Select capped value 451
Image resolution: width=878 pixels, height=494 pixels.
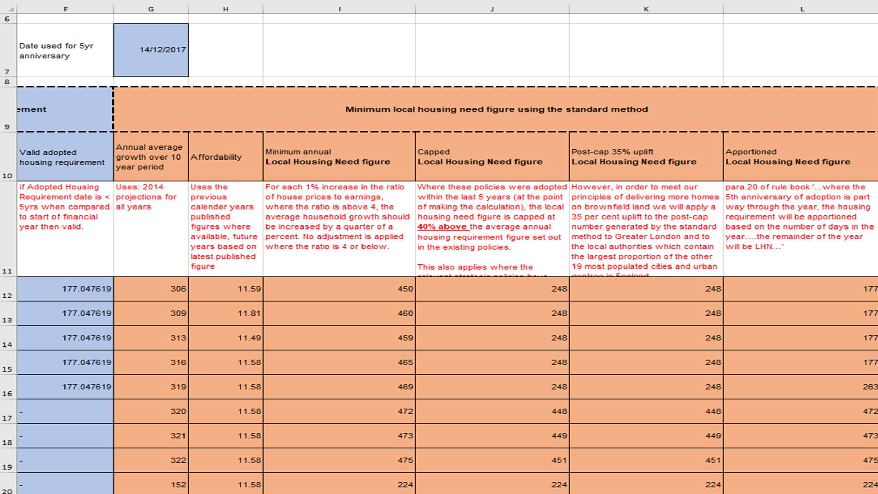click(x=492, y=460)
